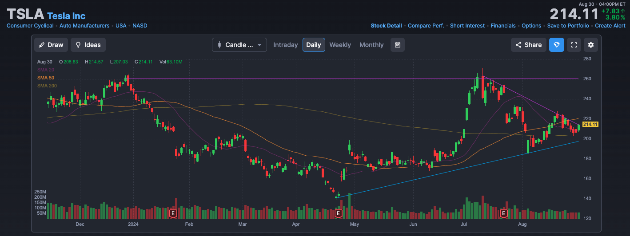Go to Stock Detail page
The height and width of the screenshot is (236, 630).
pyautogui.click(x=386, y=26)
